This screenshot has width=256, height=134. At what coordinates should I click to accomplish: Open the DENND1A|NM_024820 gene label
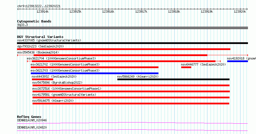[x=32, y=127]
